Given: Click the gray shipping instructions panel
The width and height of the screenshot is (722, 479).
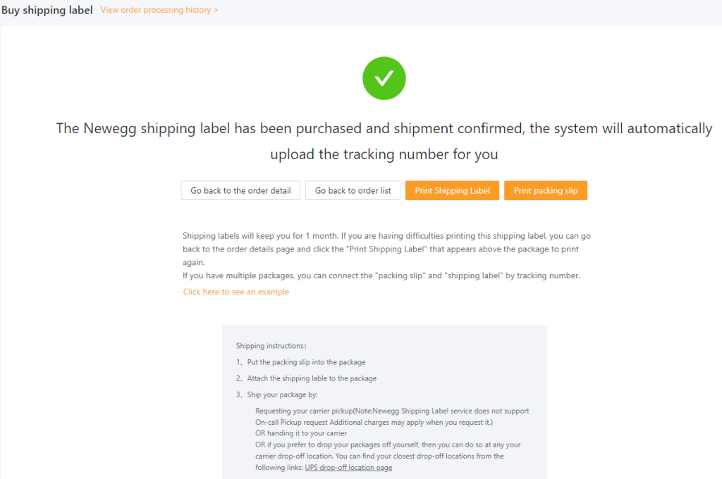Looking at the screenshot, I should (384, 402).
